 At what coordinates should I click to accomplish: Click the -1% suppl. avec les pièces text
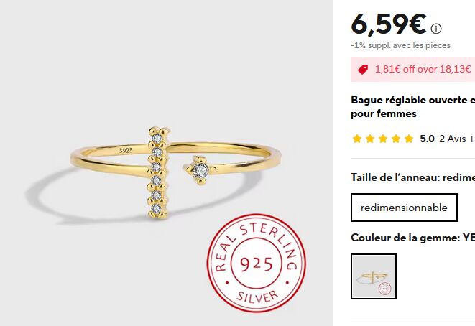400,45
